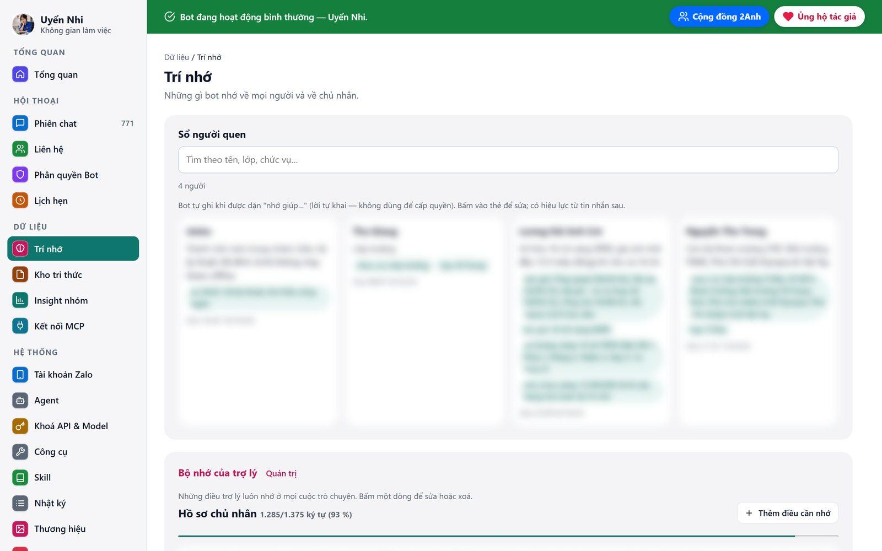This screenshot has height=551, width=882.
Task: Click the 4 người count text
Action: pos(192,186)
